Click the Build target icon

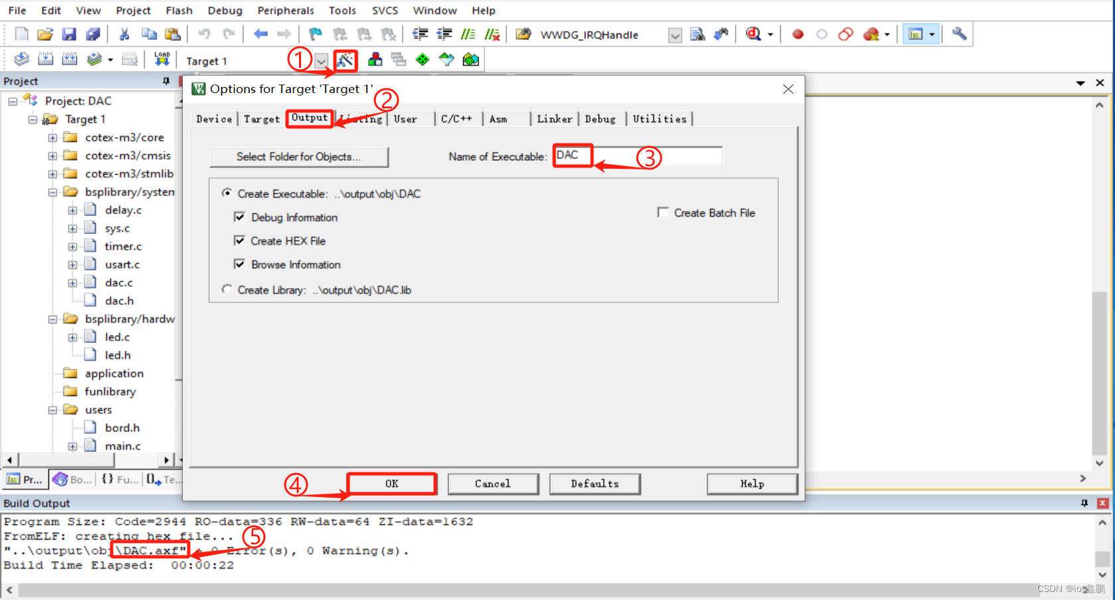pos(45,60)
